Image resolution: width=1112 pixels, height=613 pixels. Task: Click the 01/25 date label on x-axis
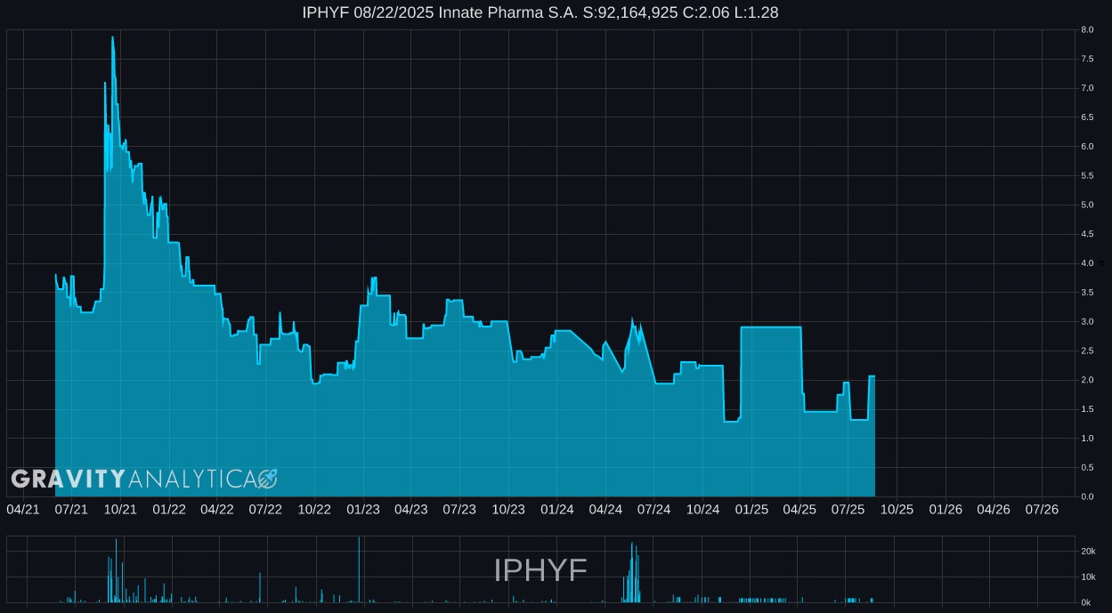click(752, 509)
